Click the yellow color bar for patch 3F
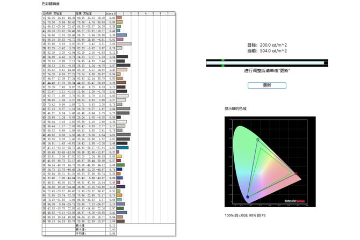 (x=120, y=155)
